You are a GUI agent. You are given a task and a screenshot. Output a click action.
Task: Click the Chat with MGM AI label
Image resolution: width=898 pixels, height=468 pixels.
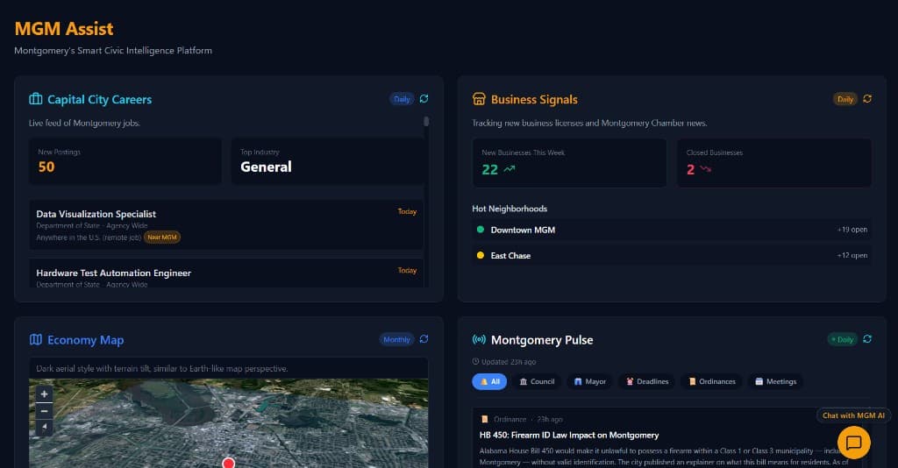coord(853,415)
